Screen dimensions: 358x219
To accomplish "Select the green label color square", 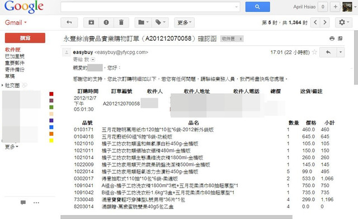I will [x=51, y=107].
